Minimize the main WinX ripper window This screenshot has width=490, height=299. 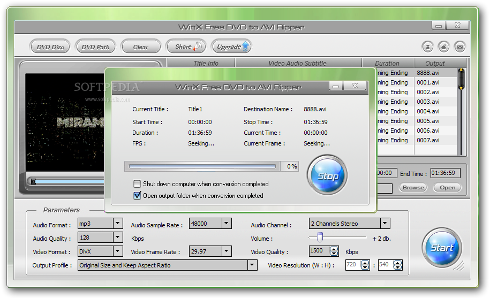point(439,25)
